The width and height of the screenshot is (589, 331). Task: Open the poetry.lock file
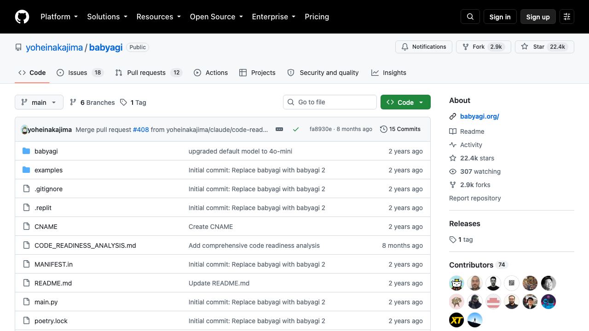tap(51, 321)
